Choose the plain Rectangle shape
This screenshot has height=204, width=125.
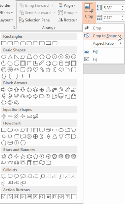coord(4,43)
